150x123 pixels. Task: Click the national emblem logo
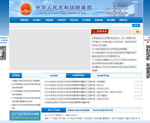26,9
